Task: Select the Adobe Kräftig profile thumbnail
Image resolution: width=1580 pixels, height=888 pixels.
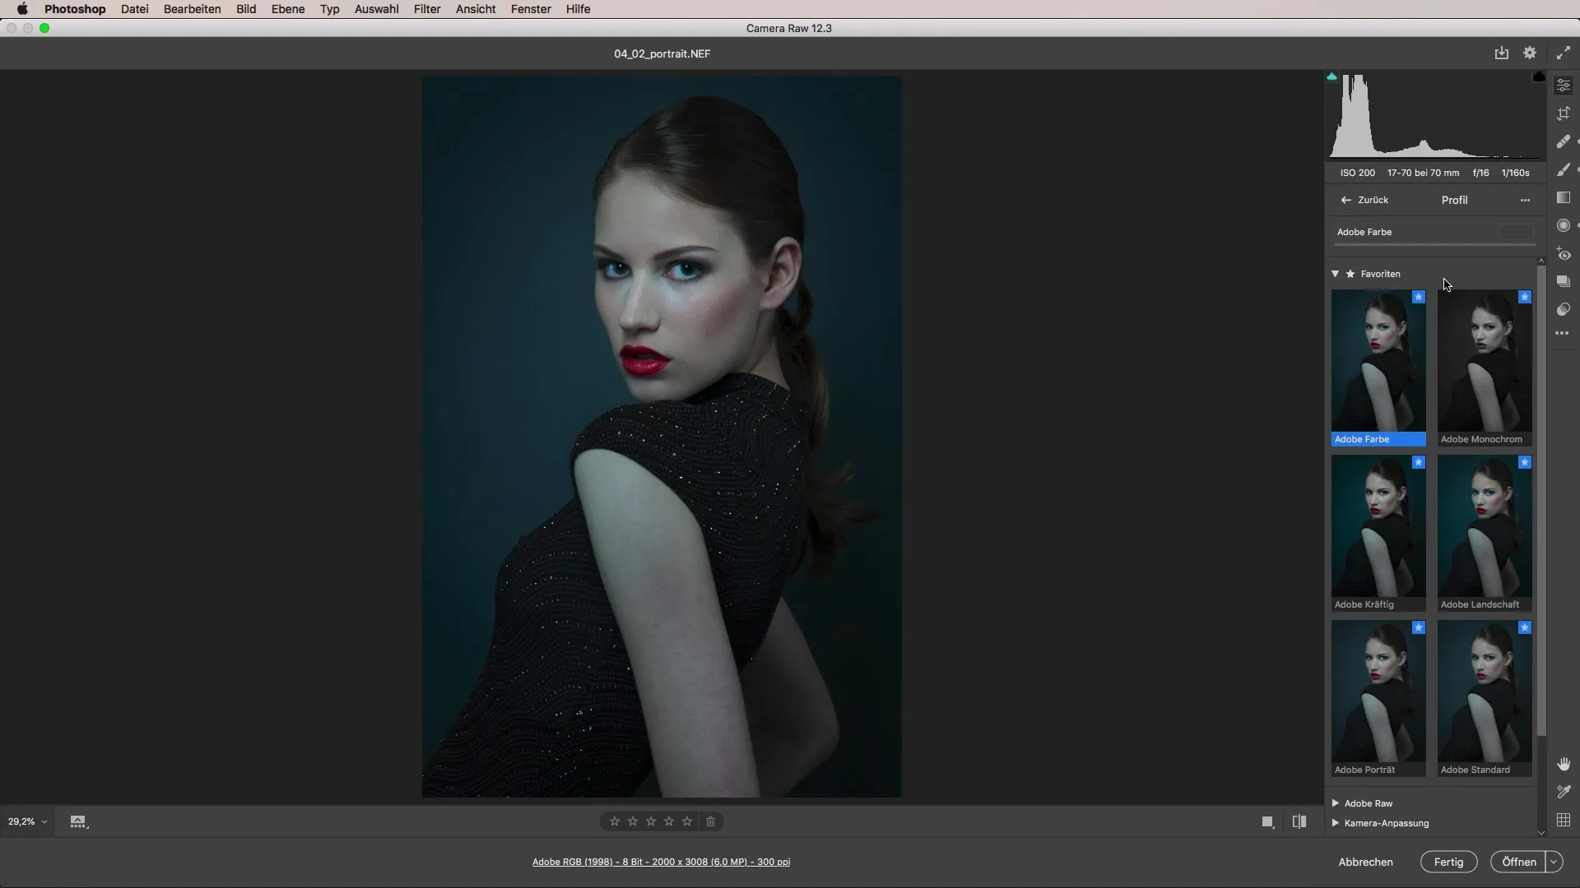Action: pyautogui.click(x=1378, y=533)
